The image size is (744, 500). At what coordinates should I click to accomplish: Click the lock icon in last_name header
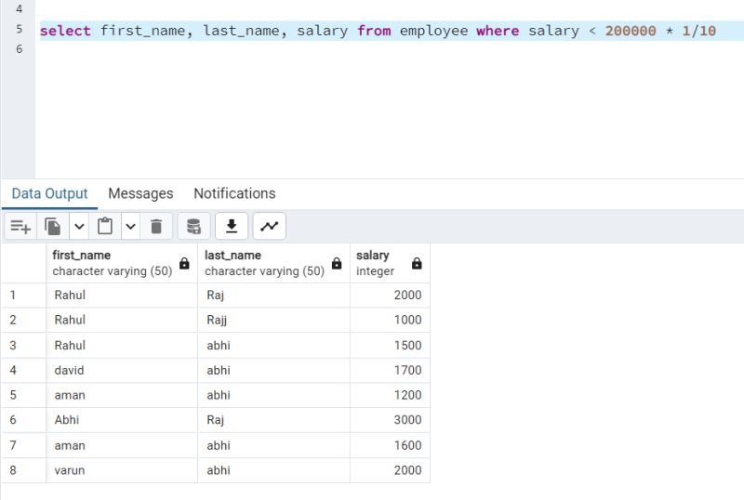(x=337, y=263)
